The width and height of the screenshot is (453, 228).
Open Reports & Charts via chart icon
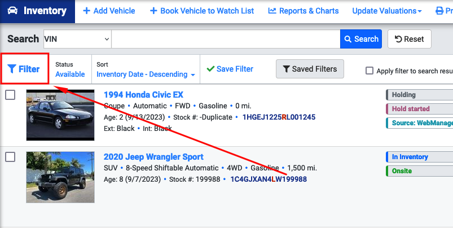(272, 11)
